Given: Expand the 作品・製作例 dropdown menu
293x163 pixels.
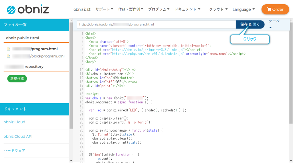Looking at the screenshot, I should coord(130,9).
